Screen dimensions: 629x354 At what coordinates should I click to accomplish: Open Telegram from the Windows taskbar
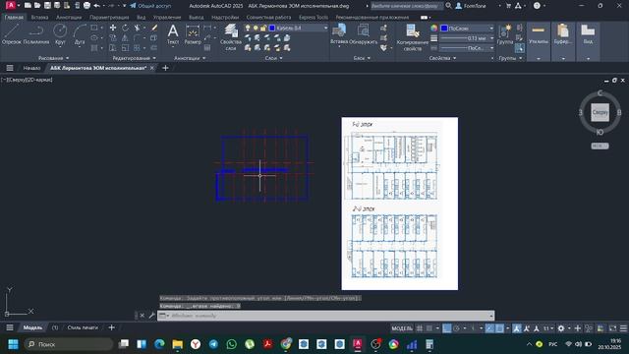(x=213, y=344)
